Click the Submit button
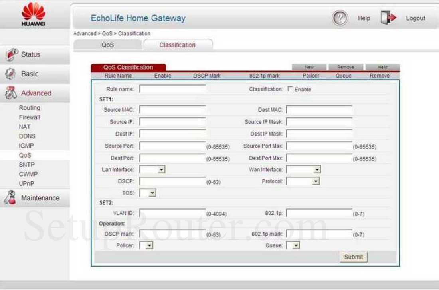439x290 pixels. [353, 257]
